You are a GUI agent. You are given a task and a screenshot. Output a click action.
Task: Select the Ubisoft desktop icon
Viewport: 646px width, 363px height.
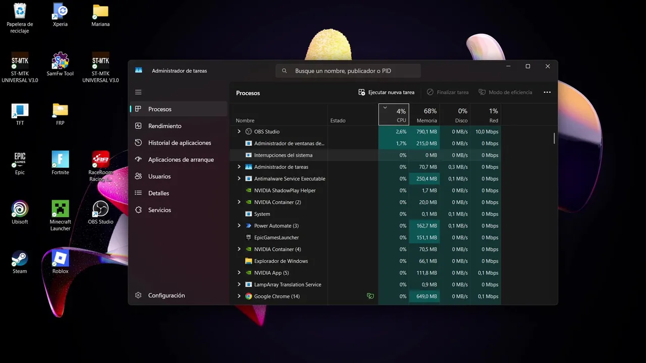[x=20, y=212]
